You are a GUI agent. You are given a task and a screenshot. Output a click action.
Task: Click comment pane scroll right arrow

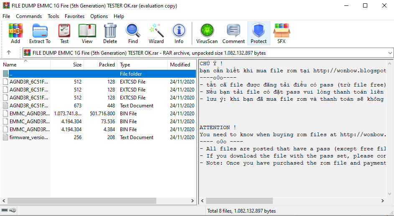click(383, 201)
